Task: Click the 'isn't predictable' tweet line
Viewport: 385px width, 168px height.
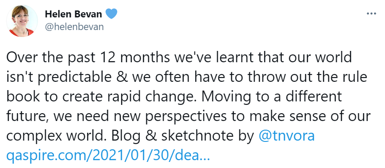Action: click(x=187, y=77)
